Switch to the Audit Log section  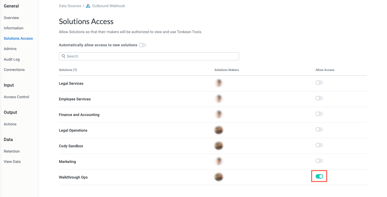(x=12, y=59)
